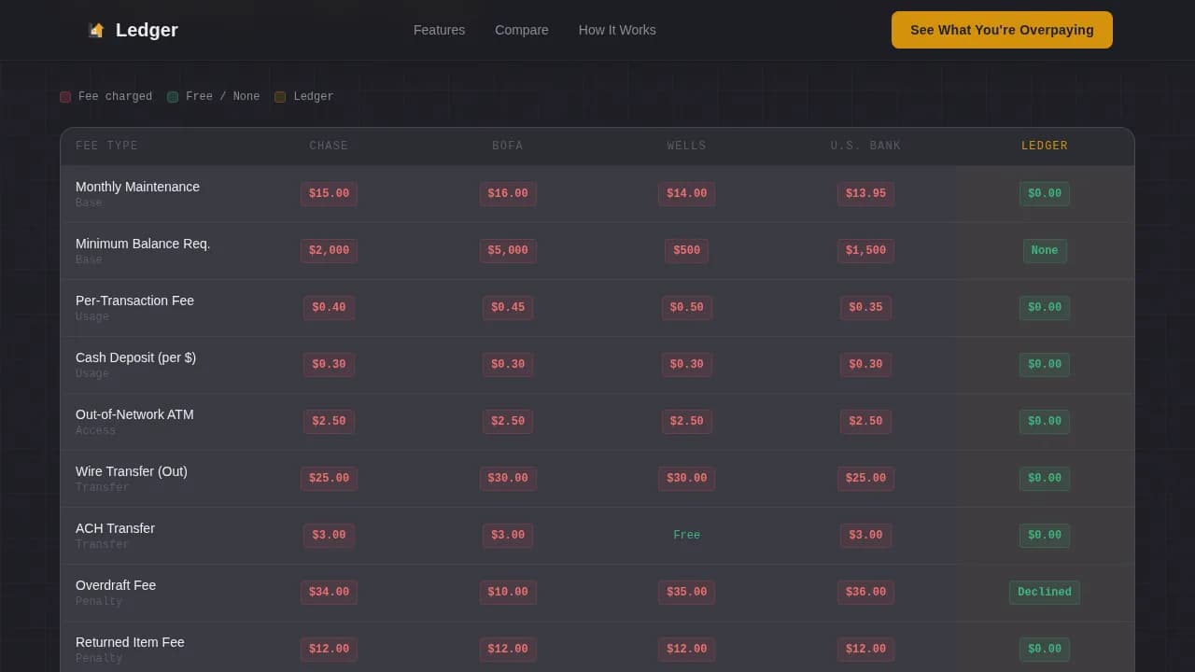Click U.S. Bank $13.95 maintenance badge
Viewport: 1195px width, 672px height.
(865, 194)
